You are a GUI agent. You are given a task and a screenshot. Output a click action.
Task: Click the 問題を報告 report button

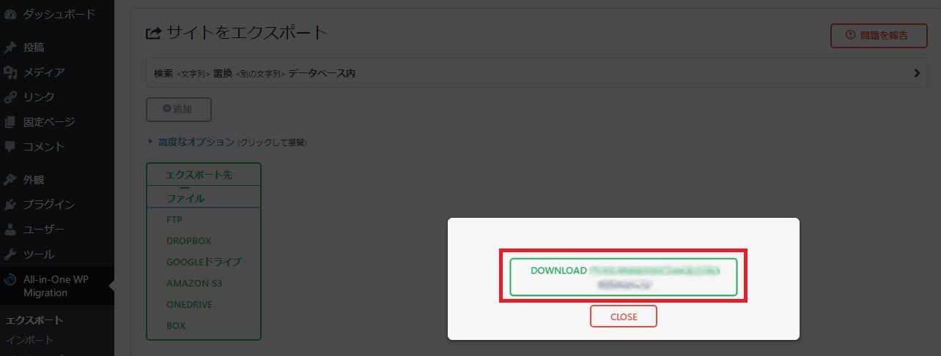coord(878,35)
